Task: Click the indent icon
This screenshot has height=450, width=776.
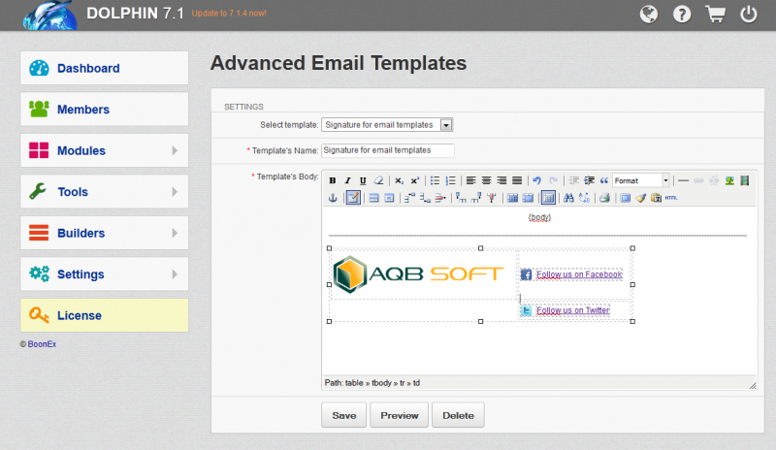Action: click(x=589, y=180)
